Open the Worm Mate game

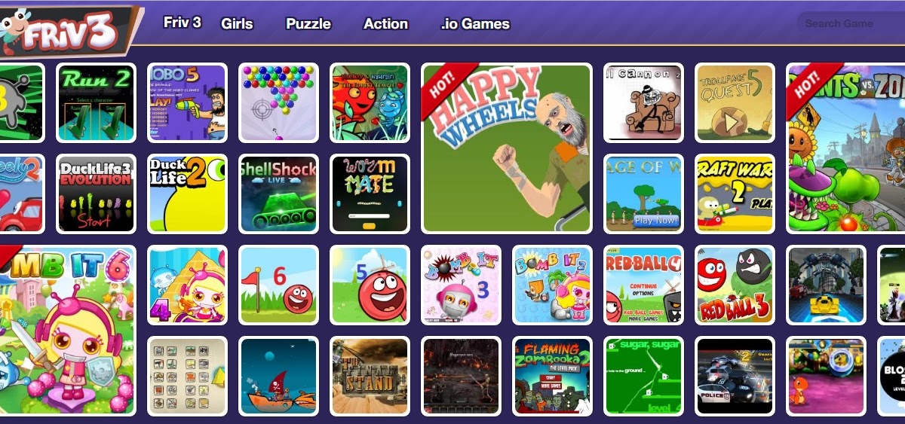point(370,194)
